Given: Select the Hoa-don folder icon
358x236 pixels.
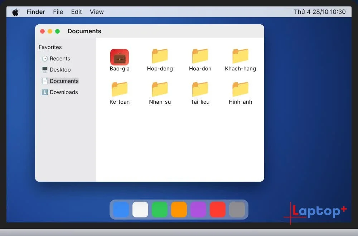Looking at the screenshot, I should point(200,56).
